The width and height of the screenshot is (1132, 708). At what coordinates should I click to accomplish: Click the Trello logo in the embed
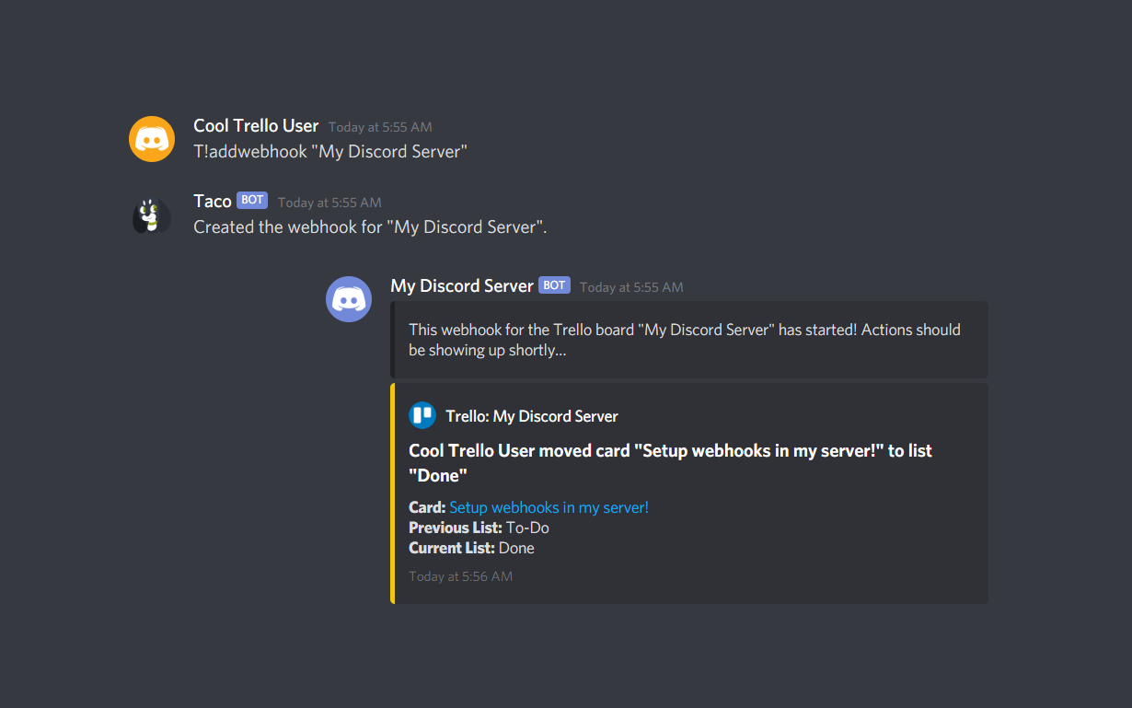[x=422, y=416]
